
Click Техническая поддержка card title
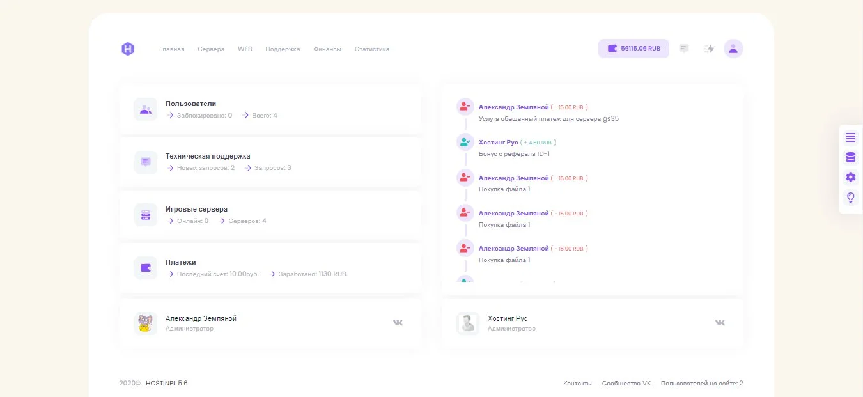208,156
